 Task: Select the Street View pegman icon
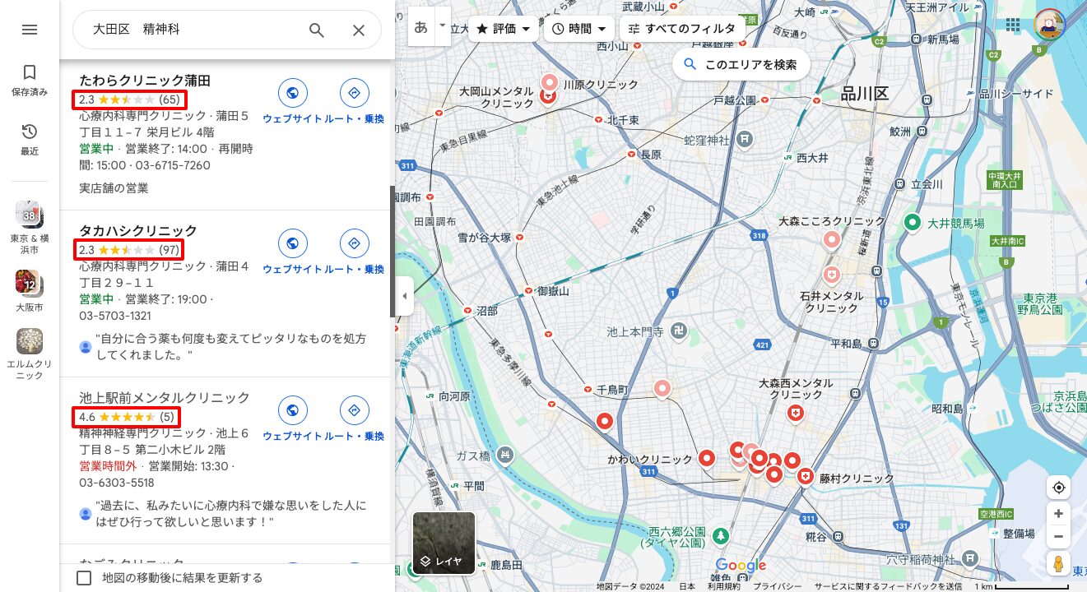coord(1058,564)
